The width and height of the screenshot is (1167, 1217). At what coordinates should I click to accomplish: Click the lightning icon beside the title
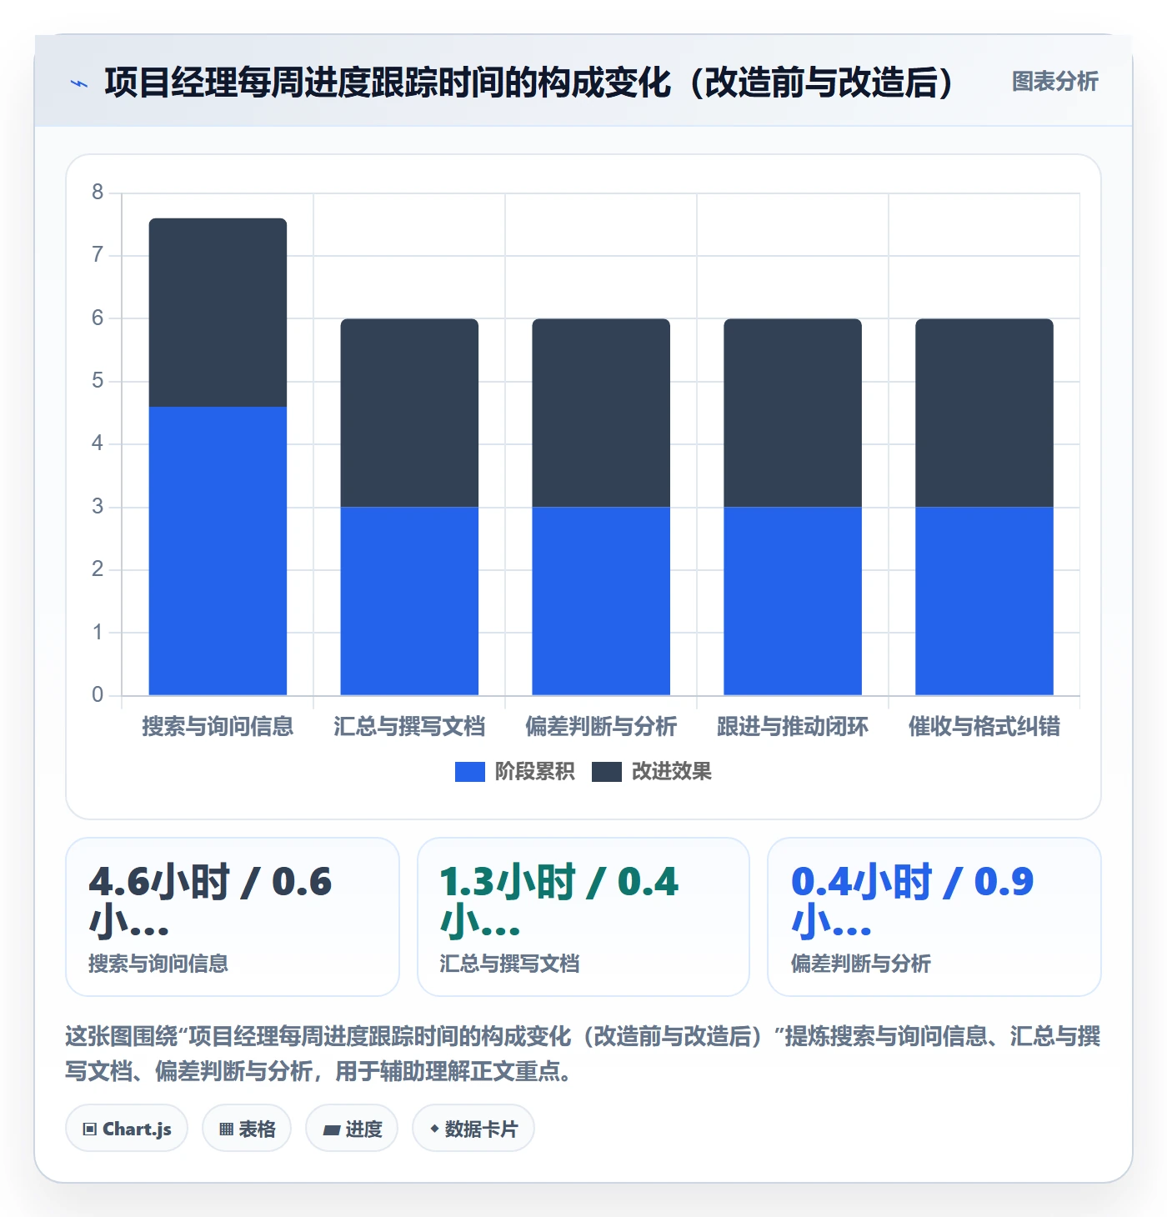pyautogui.click(x=79, y=83)
